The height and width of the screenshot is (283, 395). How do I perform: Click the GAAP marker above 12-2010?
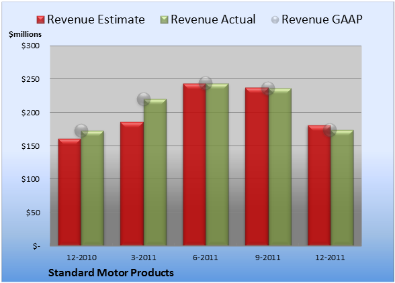[x=81, y=131]
